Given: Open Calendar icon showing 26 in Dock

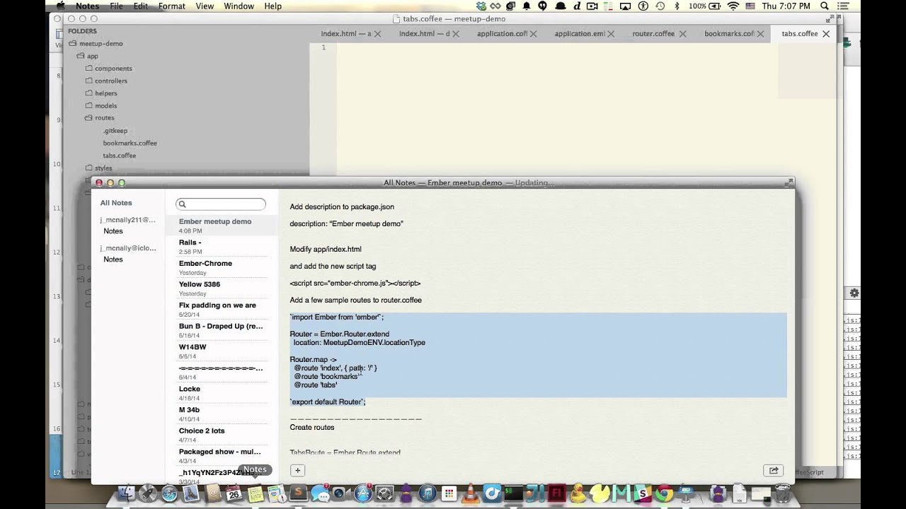Looking at the screenshot, I should pos(234,493).
